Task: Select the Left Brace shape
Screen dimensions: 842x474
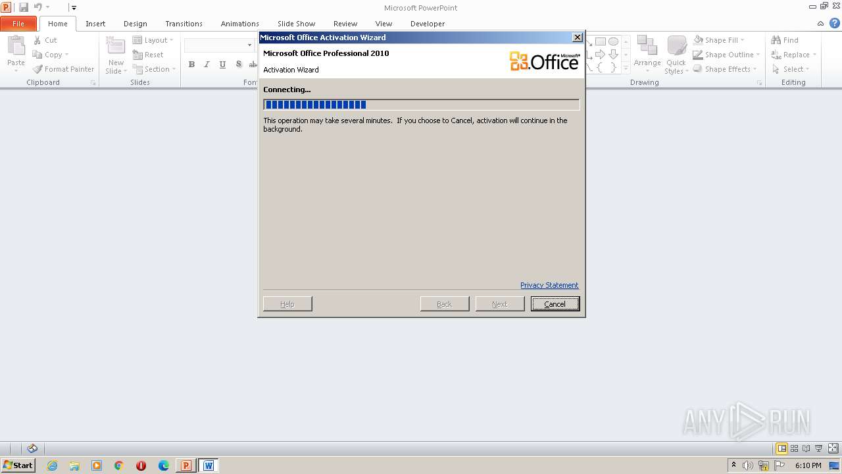Action: (x=601, y=66)
